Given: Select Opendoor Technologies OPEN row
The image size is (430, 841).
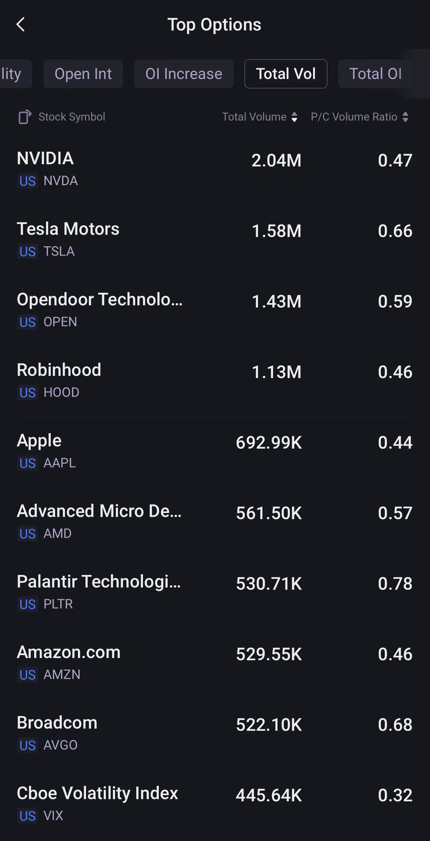Looking at the screenshot, I should point(215,310).
